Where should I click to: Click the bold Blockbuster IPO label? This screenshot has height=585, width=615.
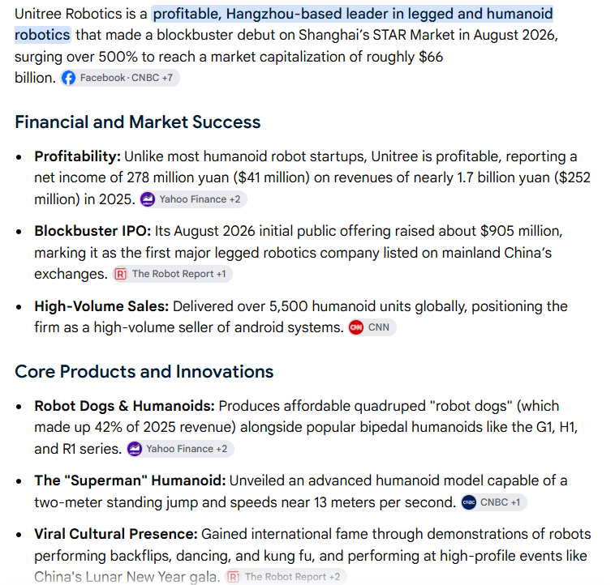(92, 231)
